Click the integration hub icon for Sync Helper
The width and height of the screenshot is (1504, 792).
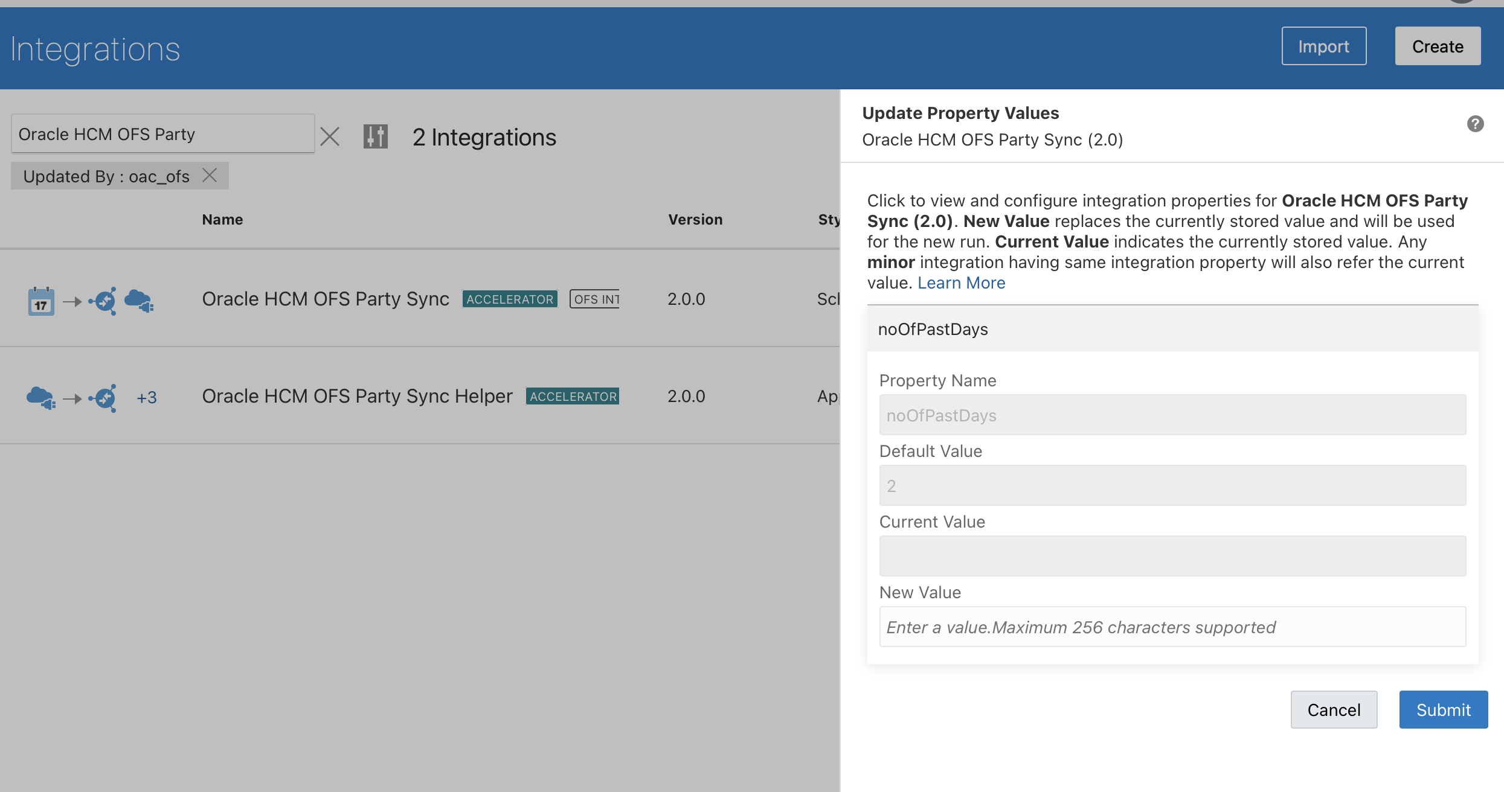pos(104,398)
